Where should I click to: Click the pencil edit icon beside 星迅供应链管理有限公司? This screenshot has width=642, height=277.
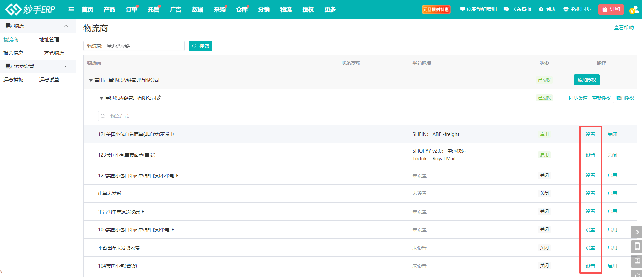point(160,98)
